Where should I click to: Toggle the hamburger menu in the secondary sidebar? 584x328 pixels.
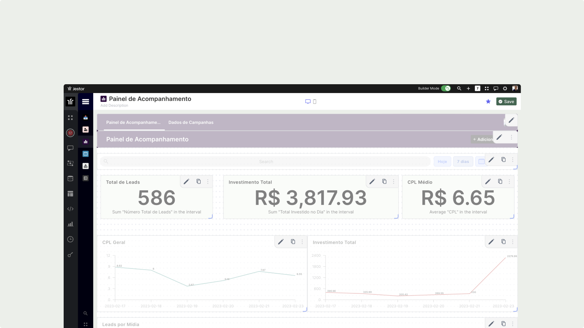click(85, 102)
